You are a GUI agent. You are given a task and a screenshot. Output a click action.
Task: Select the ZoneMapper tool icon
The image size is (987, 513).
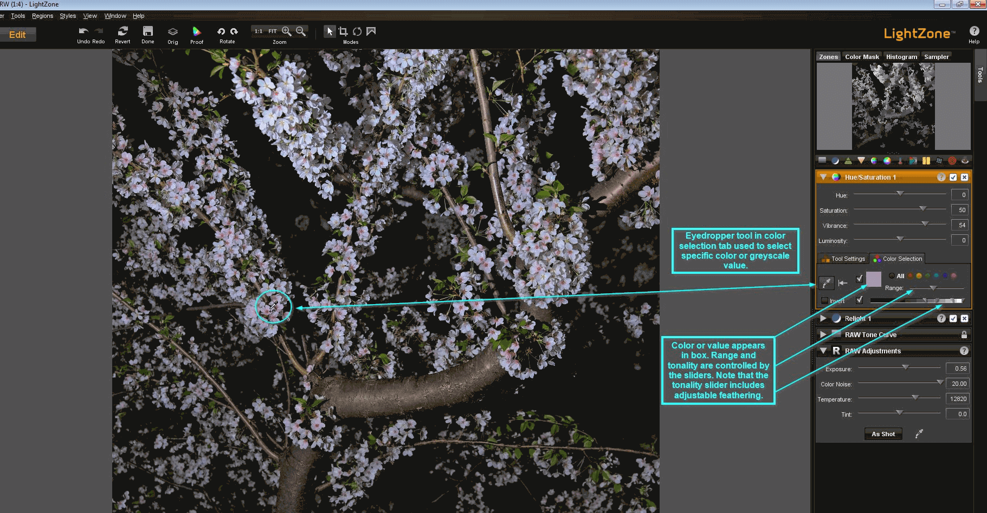(x=822, y=160)
